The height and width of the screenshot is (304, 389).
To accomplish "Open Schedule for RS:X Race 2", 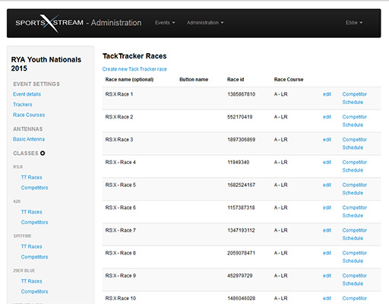I will pyautogui.click(x=353, y=125).
